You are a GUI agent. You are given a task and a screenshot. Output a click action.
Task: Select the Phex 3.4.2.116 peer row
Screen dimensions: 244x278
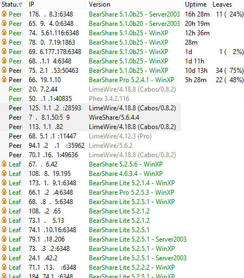91,99
